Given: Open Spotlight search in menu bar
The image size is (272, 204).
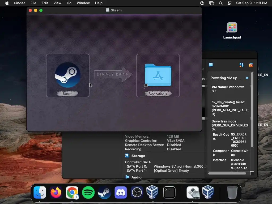Looking at the screenshot, I should (x=221, y=3).
